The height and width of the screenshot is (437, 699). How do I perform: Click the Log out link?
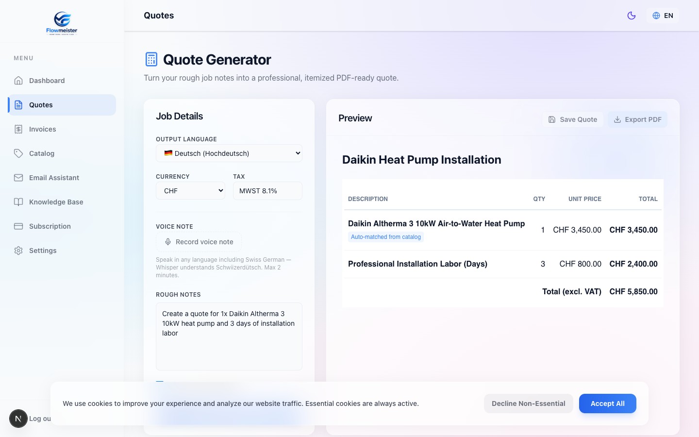pyautogui.click(x=40, y=419)
